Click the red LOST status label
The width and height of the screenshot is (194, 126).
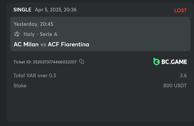point(180,11)
